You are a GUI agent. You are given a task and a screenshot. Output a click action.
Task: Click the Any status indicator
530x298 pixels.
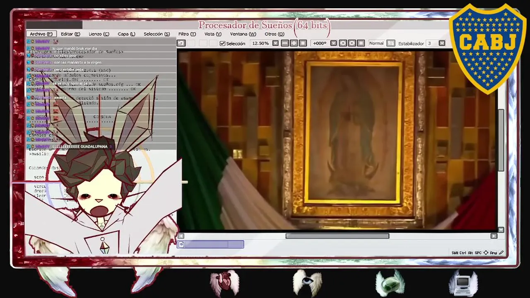pyautogui.click(x=494, y=253)
